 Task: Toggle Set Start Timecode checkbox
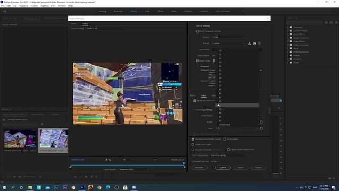point(193,150)
